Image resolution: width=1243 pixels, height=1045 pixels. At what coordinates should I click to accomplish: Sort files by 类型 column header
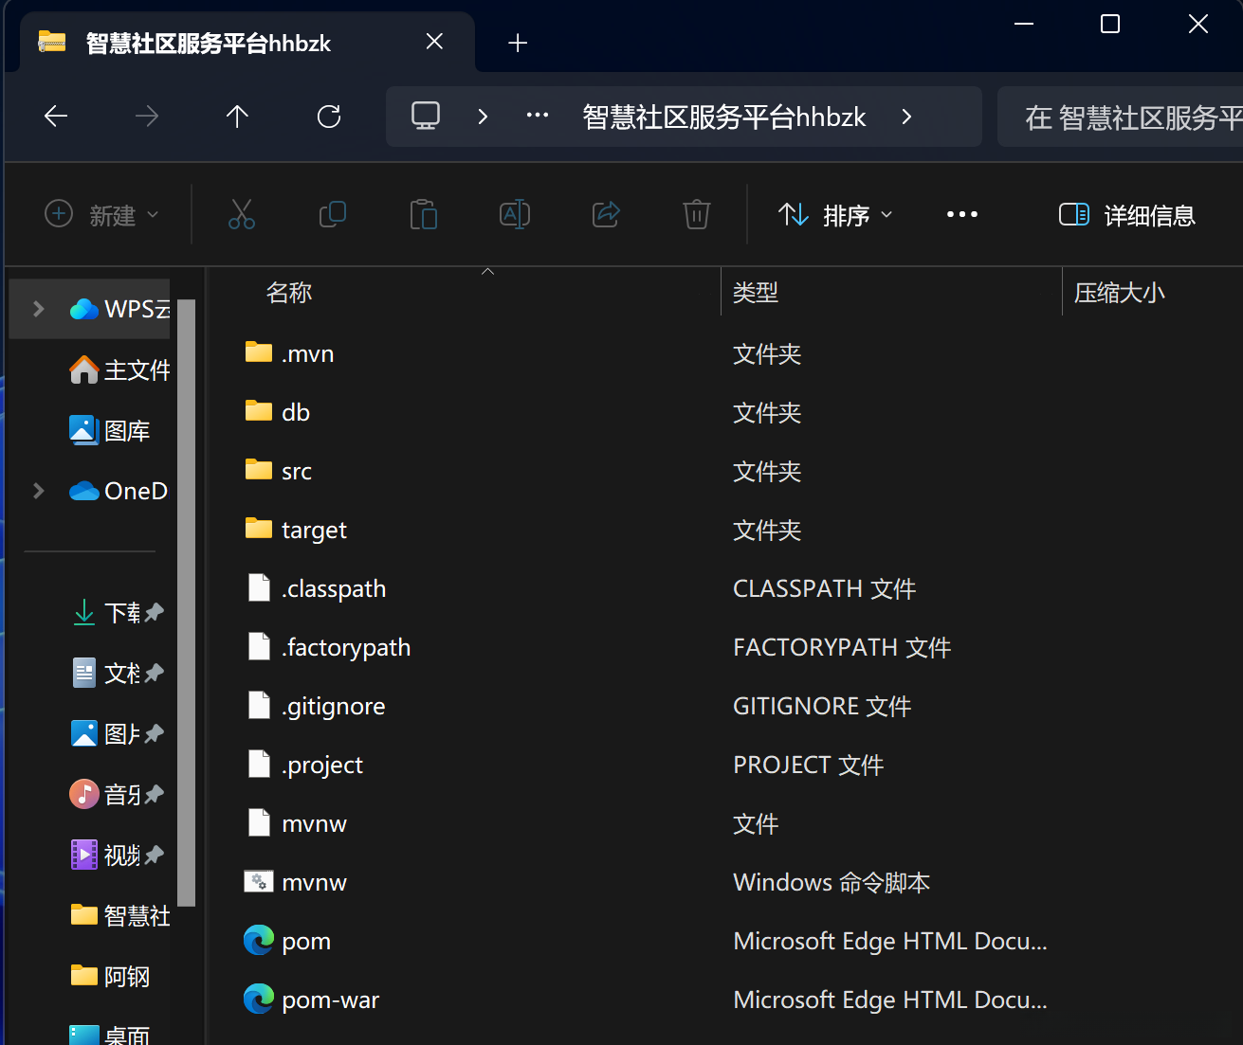(x=756, y=293)
